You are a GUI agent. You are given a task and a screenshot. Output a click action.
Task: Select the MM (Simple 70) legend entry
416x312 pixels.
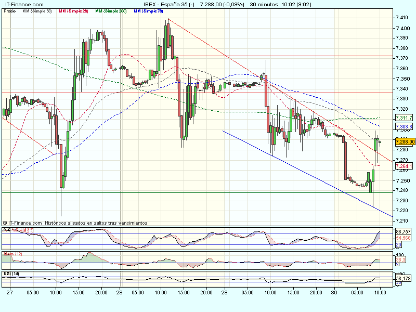pos(148,11)
